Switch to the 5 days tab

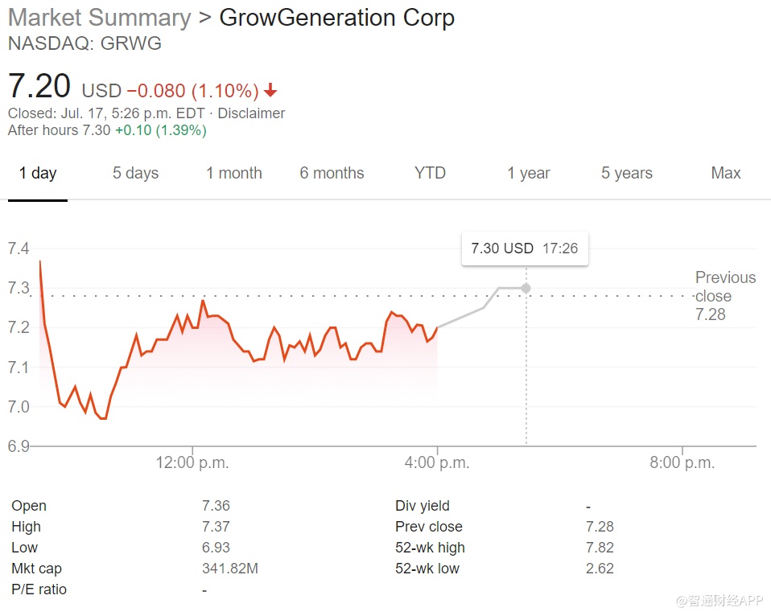(135, 173)
